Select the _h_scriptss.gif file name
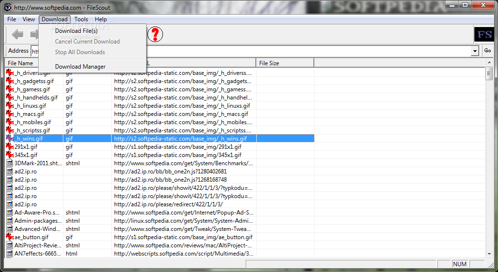The width and height of the screenshot is (498, 272). [32, 131]
